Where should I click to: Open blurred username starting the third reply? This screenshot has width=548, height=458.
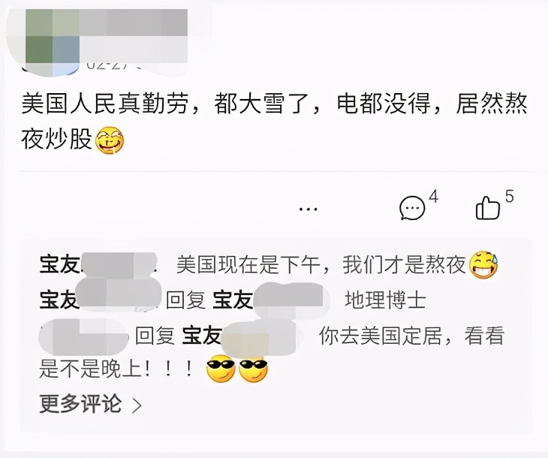pos(83,335)
